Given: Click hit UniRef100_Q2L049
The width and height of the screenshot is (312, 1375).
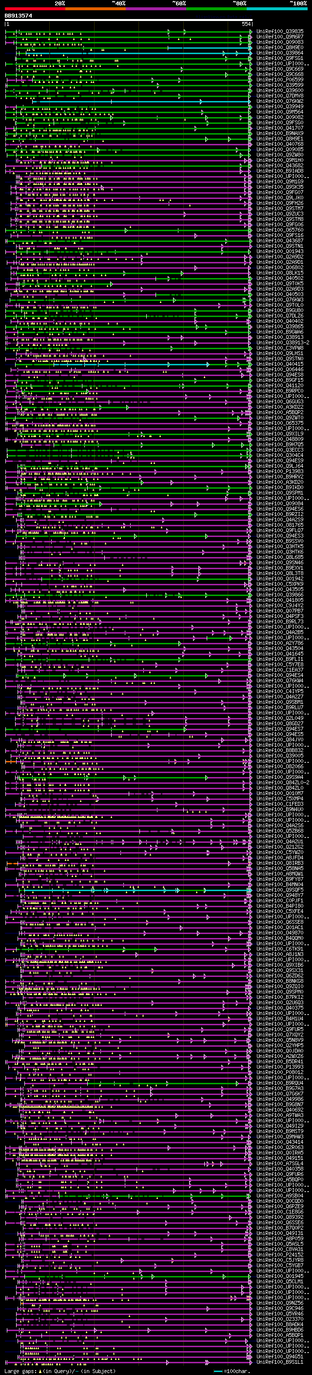Looking at the screenshot, I should click(280, 718).
